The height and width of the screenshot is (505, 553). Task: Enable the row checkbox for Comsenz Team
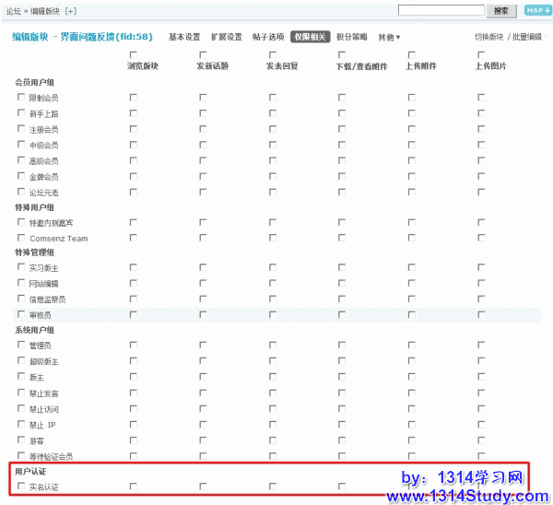tap(22, 238)
